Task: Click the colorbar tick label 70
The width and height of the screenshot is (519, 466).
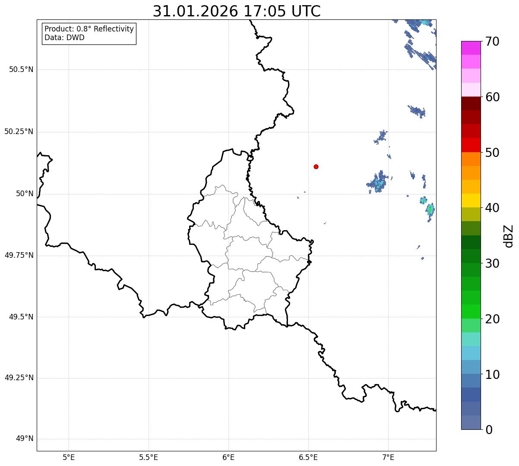Action: (492, 42)
